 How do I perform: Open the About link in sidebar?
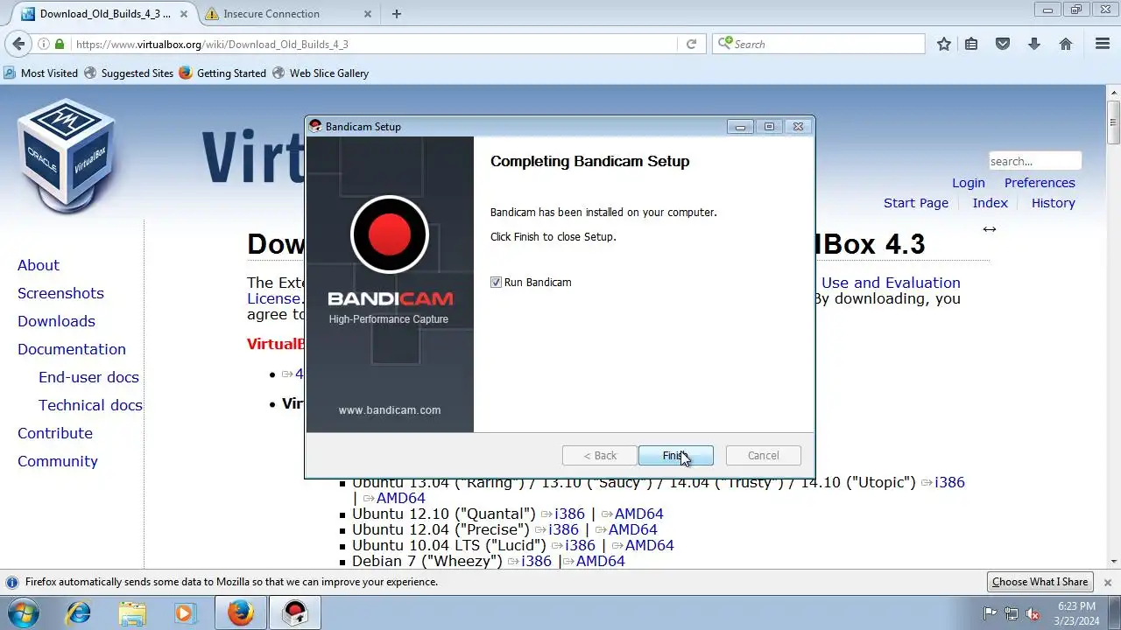(39, 265)
